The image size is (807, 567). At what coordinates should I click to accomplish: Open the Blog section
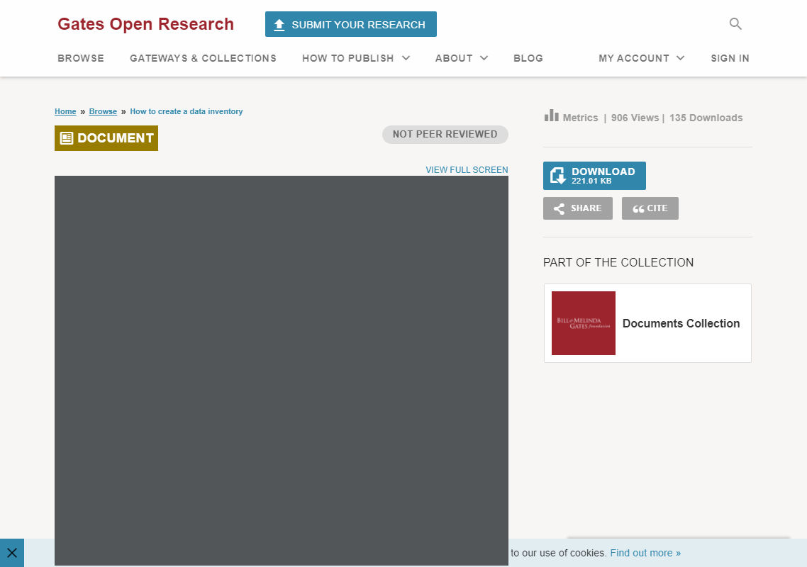point(528,58)
